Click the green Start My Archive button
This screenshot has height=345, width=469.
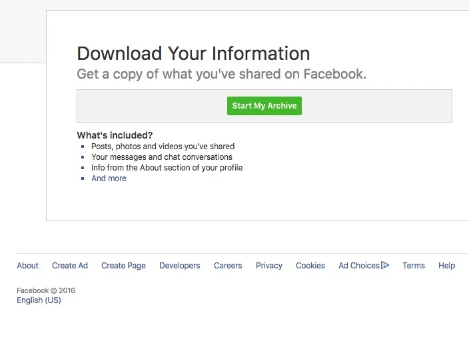(264, 106)
